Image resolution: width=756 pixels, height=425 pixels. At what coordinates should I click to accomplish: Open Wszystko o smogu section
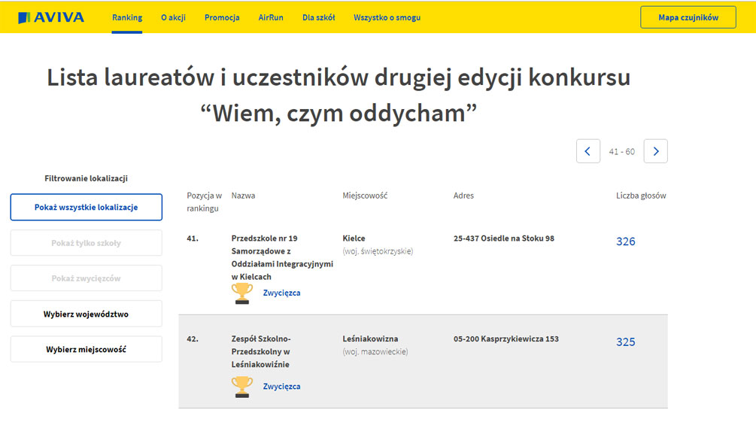(387, 17)
